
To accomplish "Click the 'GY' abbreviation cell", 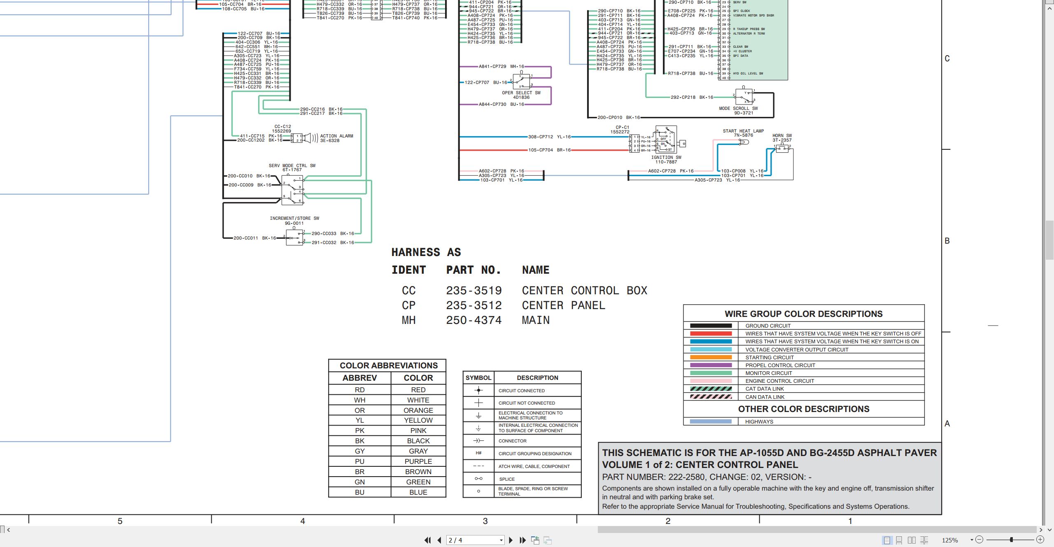I will [359, 451].
